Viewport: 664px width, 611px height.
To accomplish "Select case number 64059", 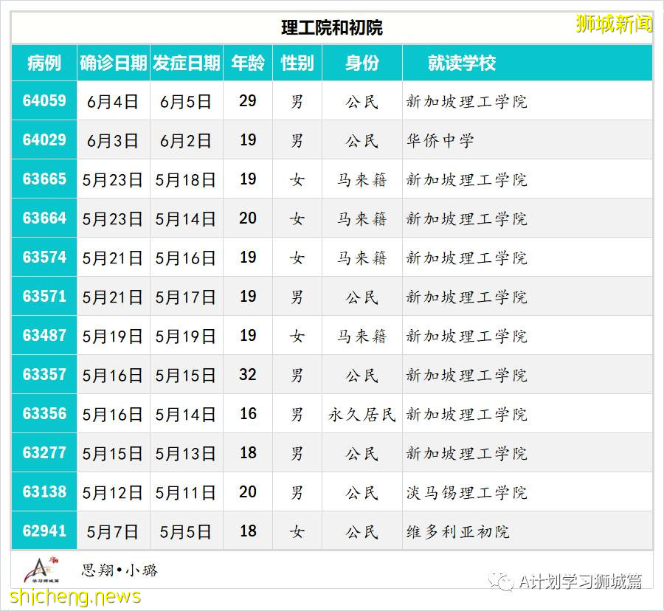I will coord(41,101).
